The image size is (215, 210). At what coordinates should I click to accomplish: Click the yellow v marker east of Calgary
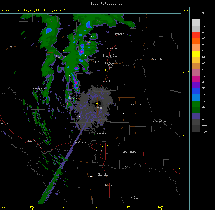coord(107,146)
